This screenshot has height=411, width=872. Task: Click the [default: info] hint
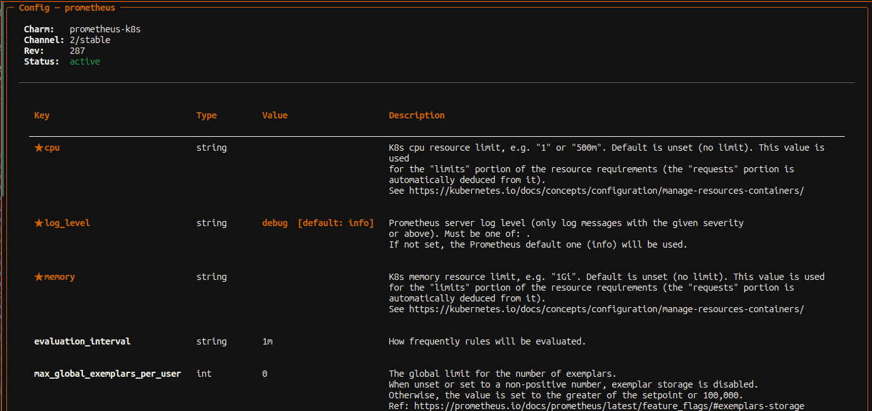(x=336, y=223)
